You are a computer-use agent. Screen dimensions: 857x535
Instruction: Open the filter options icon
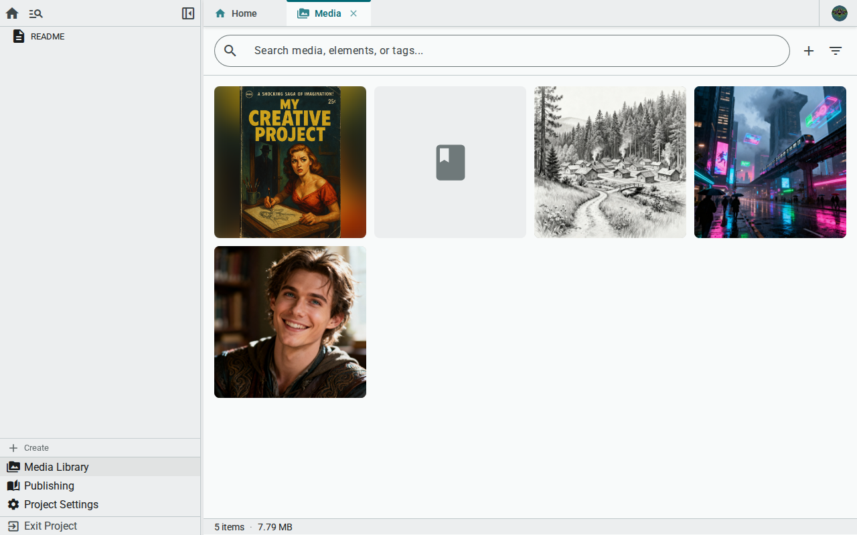pos(836,51)
